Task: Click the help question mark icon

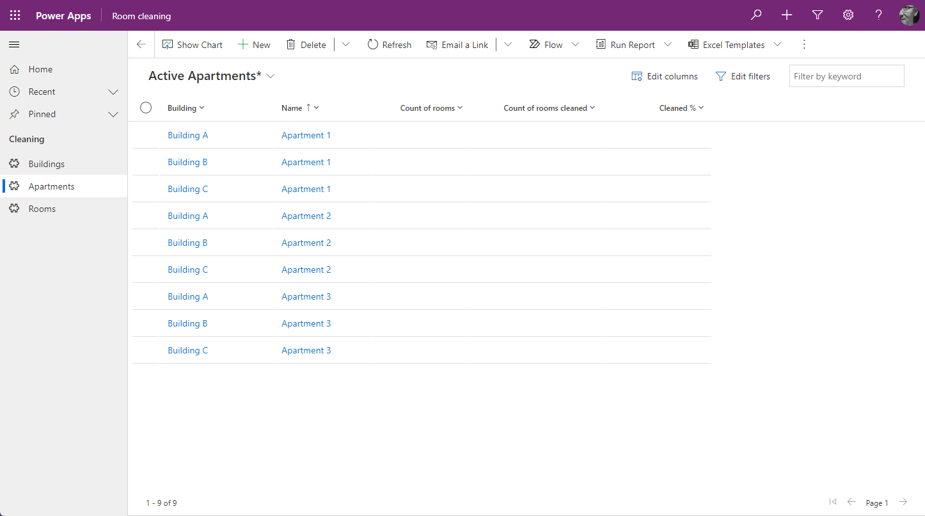Action: point(878,15)
